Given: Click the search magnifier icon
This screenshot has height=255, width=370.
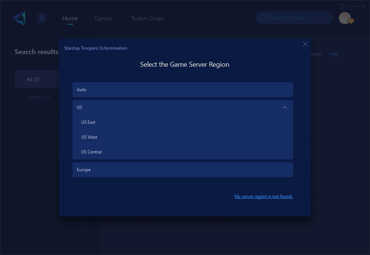Looking at the screenshot, I should tap(263, 18).
